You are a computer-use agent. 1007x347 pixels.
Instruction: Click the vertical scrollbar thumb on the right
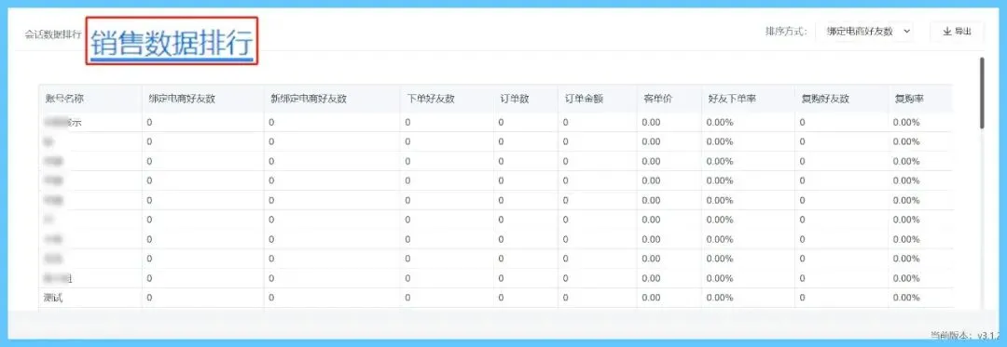[x=981, y=93]
